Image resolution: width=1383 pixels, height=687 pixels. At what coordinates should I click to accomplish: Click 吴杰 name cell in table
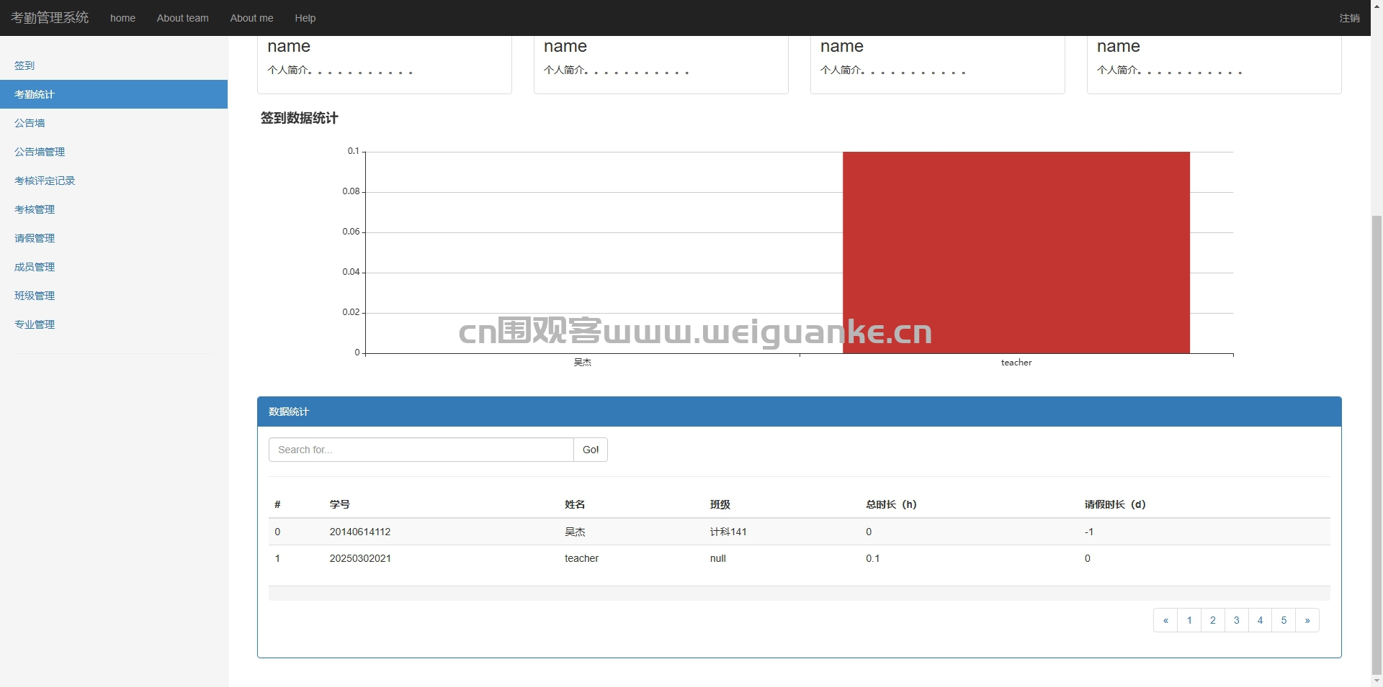[575, 532]
